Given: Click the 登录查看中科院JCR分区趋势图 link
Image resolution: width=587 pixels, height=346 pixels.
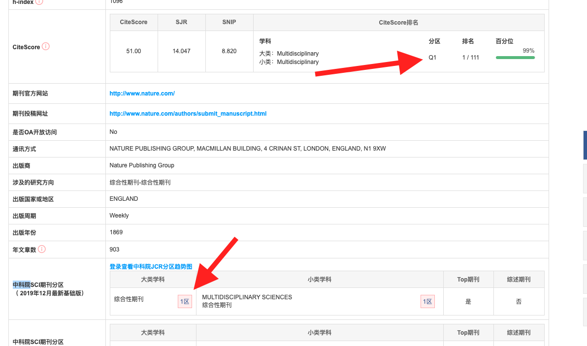Looking at the screenshot, I should (151, 266).
